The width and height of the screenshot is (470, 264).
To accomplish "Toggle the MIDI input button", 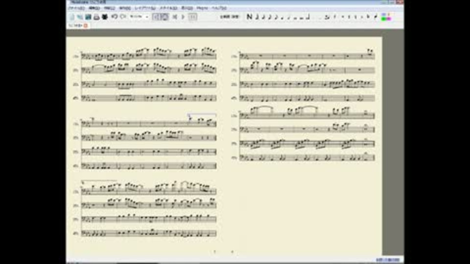I will [x=164, y=17].
